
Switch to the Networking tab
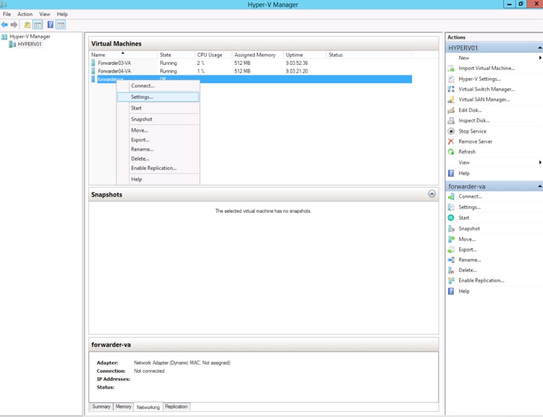coord(148,407)
